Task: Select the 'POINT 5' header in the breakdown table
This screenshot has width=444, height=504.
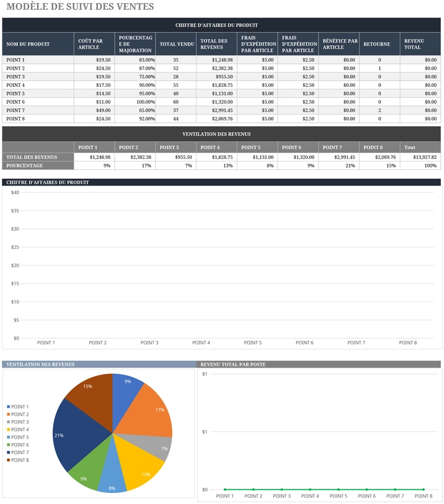Action: 257,147
